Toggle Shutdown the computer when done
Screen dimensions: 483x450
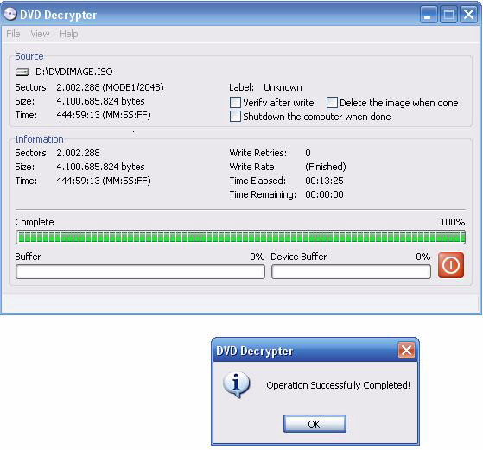click(235, 117)
